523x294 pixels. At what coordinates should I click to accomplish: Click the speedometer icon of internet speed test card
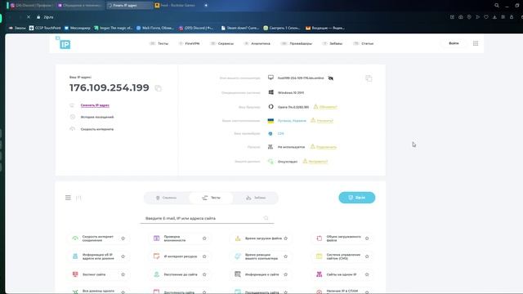[75, 238]
